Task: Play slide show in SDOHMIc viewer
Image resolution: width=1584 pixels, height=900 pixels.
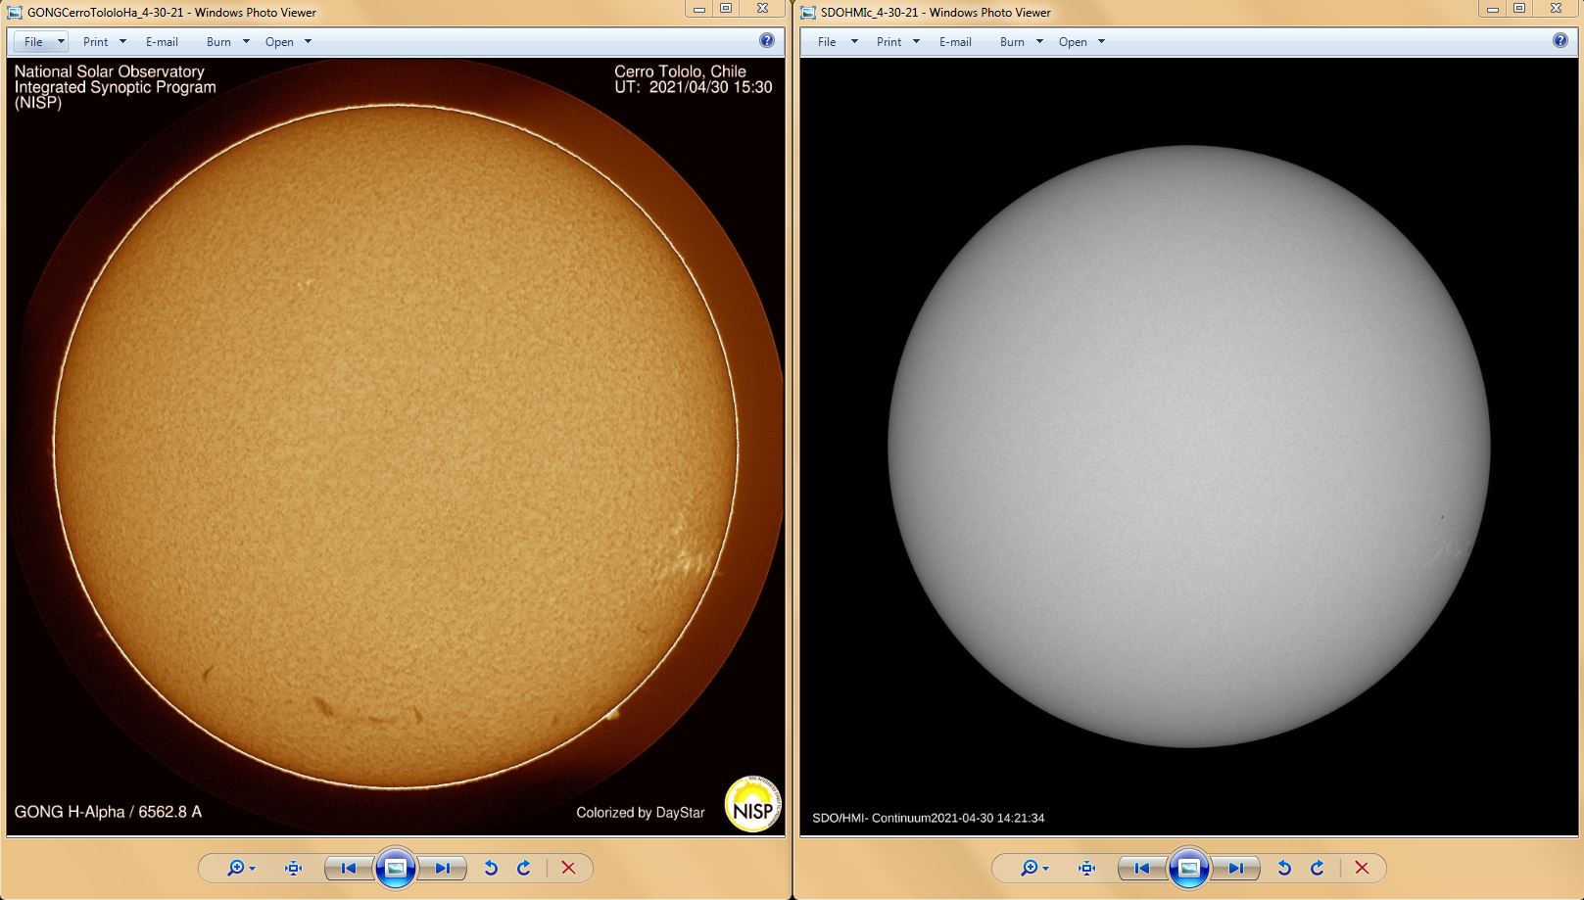Action: 1189,868
